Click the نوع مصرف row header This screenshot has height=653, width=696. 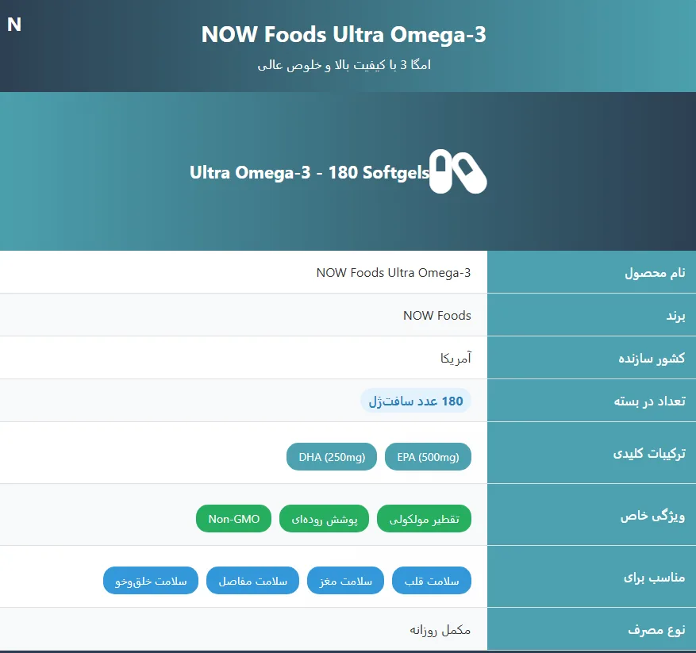(653, 628)
